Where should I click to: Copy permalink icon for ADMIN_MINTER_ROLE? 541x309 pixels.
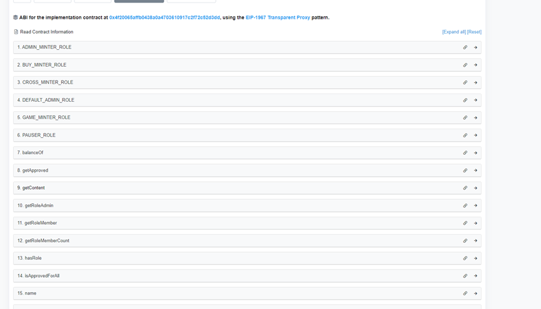(465, 47)
